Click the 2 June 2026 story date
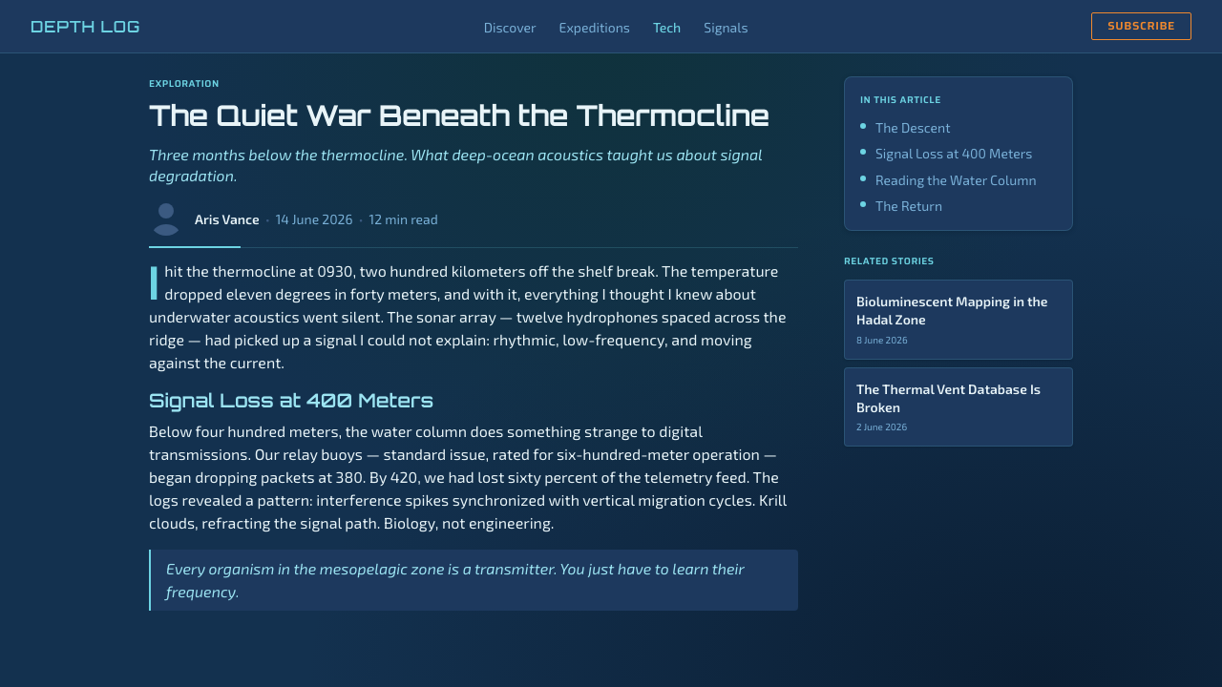The image size is (1222, 687). coord(882,427)
